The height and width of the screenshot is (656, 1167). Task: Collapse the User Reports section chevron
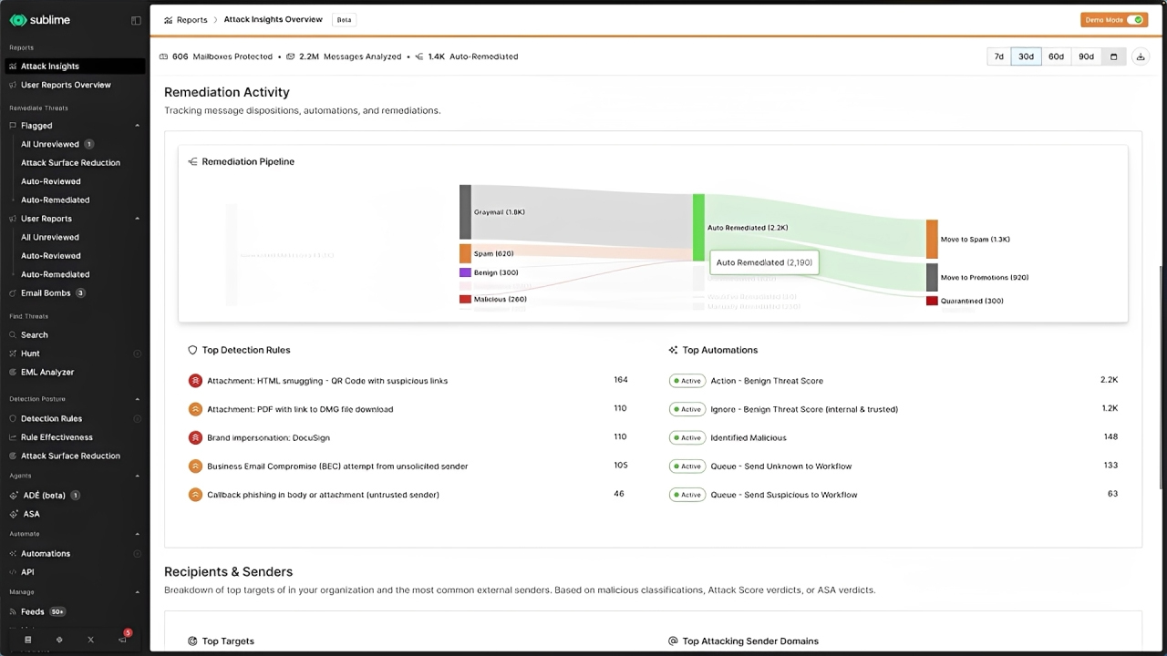click(x=138, y=219)
